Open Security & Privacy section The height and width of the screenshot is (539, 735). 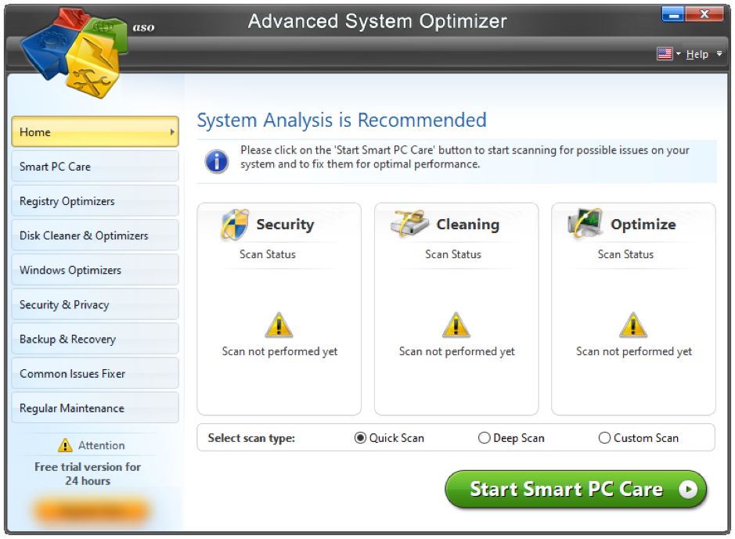pyautogui.click(x=95, y=304)
